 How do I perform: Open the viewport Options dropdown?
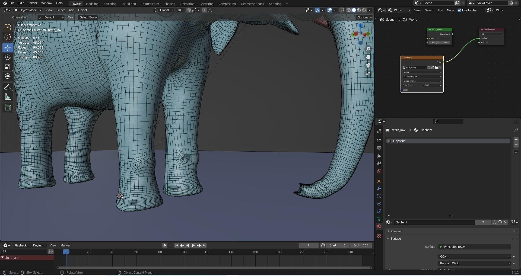[x=364, y=17]
